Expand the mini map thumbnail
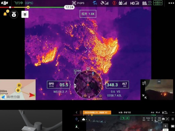This screenshot has width=175, height=131. pos(18,90)
